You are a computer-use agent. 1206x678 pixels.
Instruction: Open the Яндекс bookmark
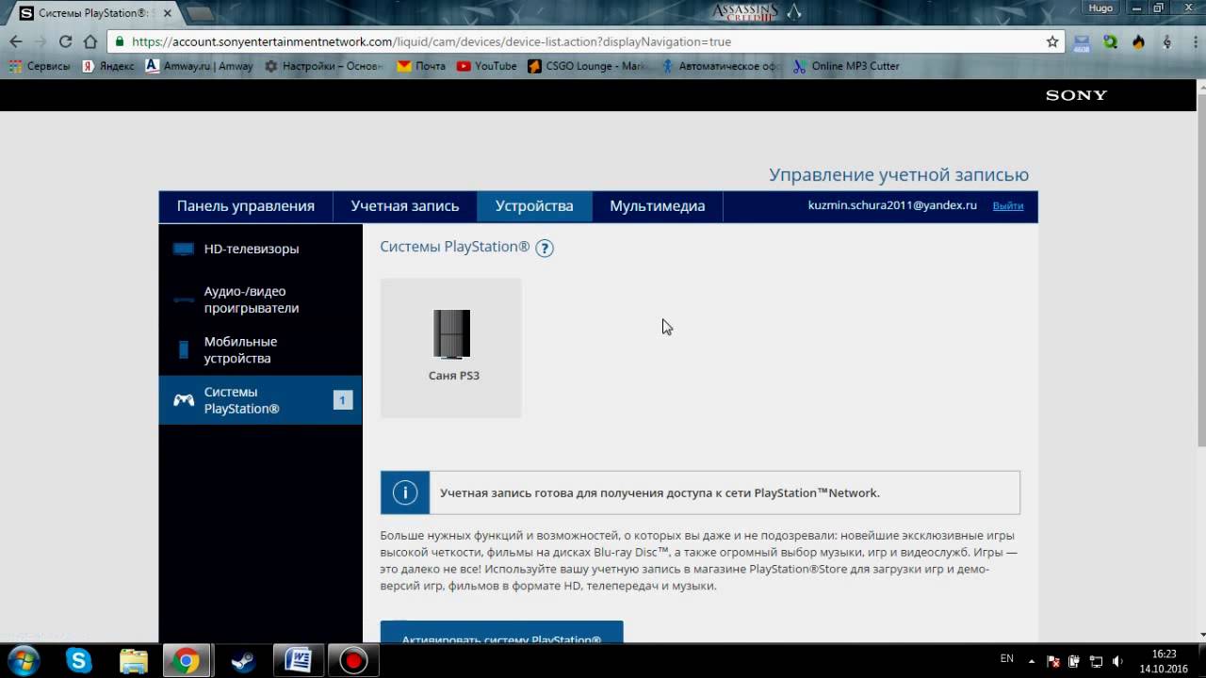pos(108,66)
